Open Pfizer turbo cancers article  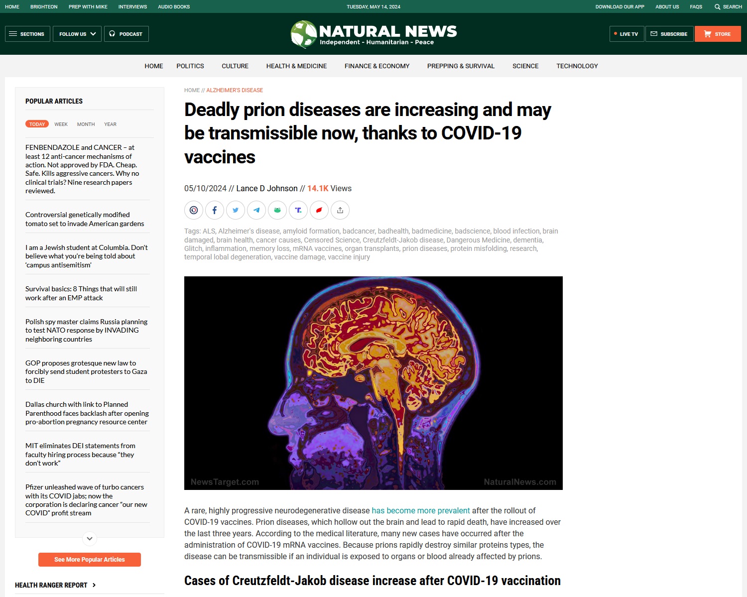86,500
